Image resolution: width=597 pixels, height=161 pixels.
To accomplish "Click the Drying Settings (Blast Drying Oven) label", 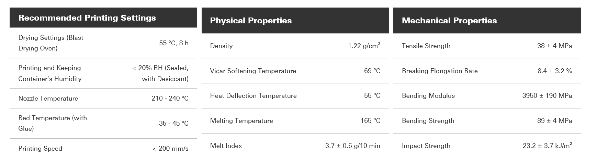I will 51,43.
